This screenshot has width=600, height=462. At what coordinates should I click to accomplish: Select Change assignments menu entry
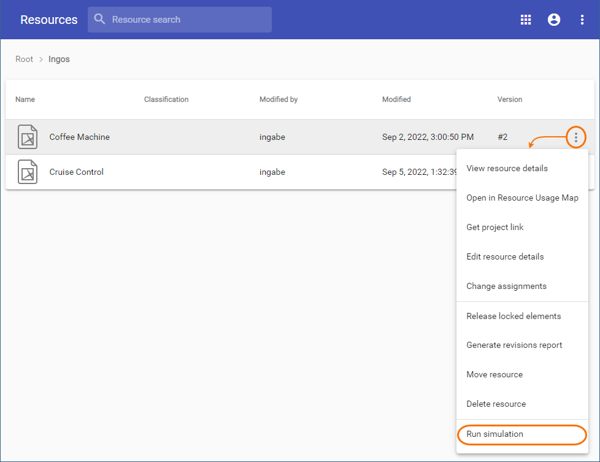(x=506, y=286)
